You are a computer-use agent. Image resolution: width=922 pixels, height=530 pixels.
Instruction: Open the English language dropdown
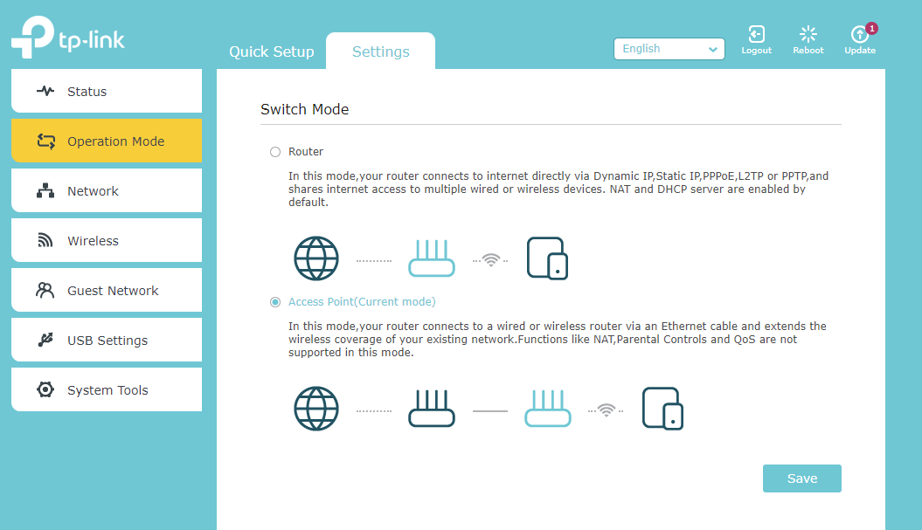tap(669, 49)
